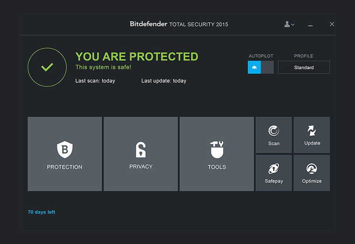The width and height of the screenshot is (355, 244).
Task: Switch Autopilot off via the gray half
Action: [x=267, y=67]
